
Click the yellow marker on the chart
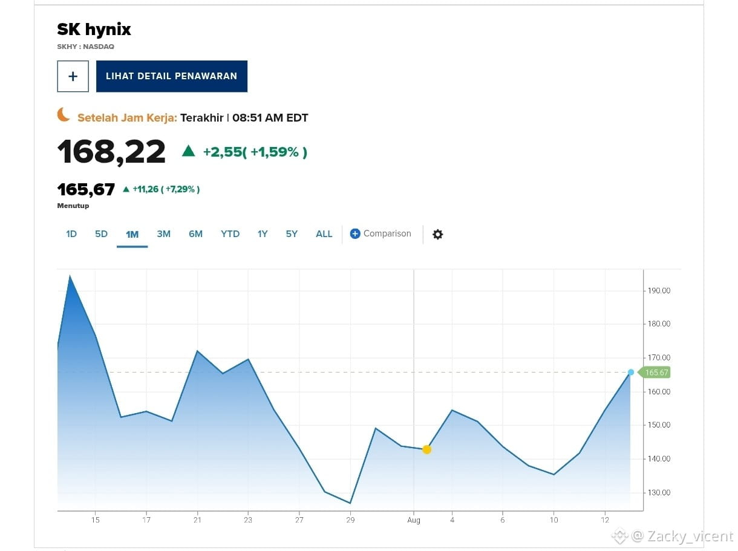tap(427, 449)
